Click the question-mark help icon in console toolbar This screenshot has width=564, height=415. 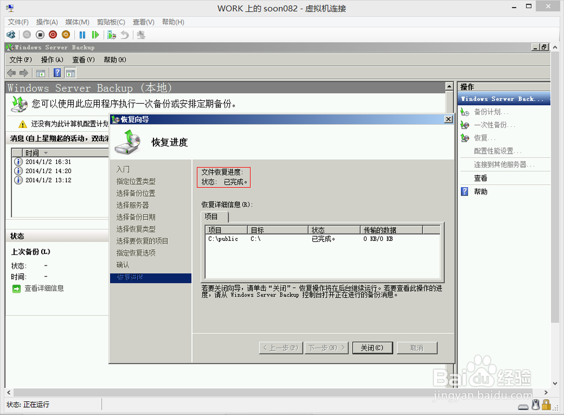[57, 73]
